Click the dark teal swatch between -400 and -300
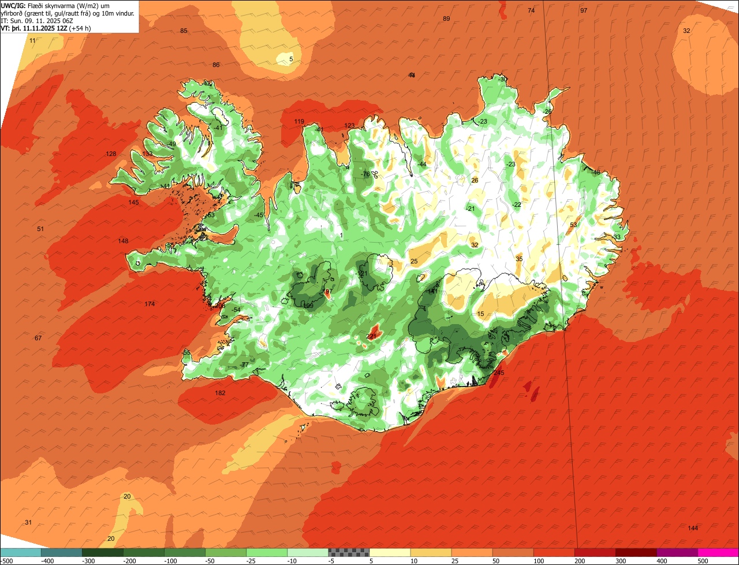Viewport: 739px width, 565px height. click(62, 552)
